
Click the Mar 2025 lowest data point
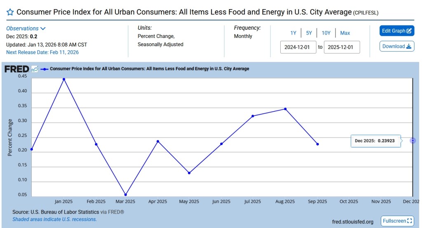coord(125,195)
